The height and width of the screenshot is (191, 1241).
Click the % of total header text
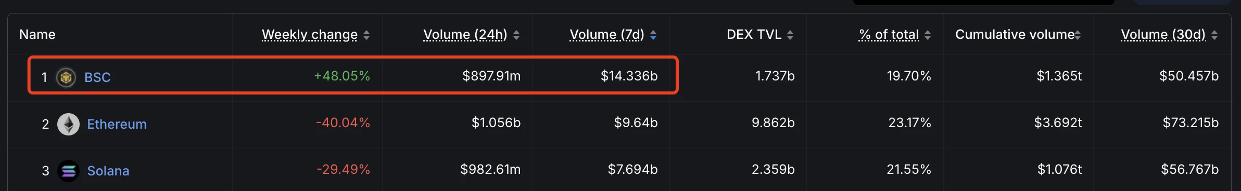(889, 34)
